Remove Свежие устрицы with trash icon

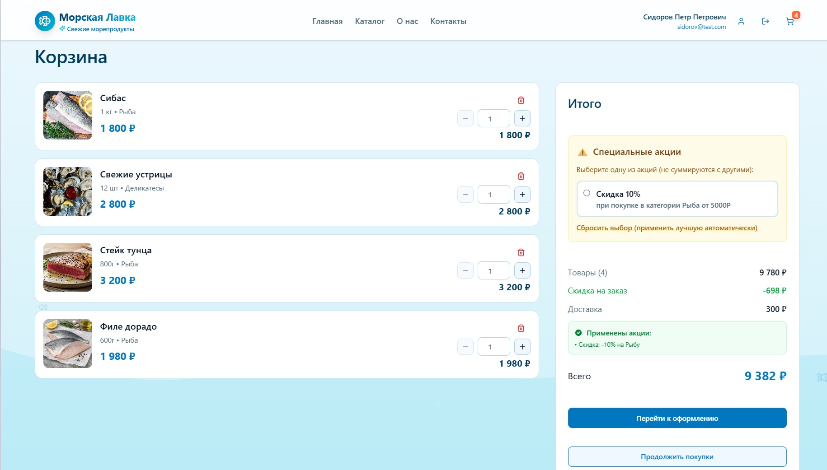[x=521, y=176]
